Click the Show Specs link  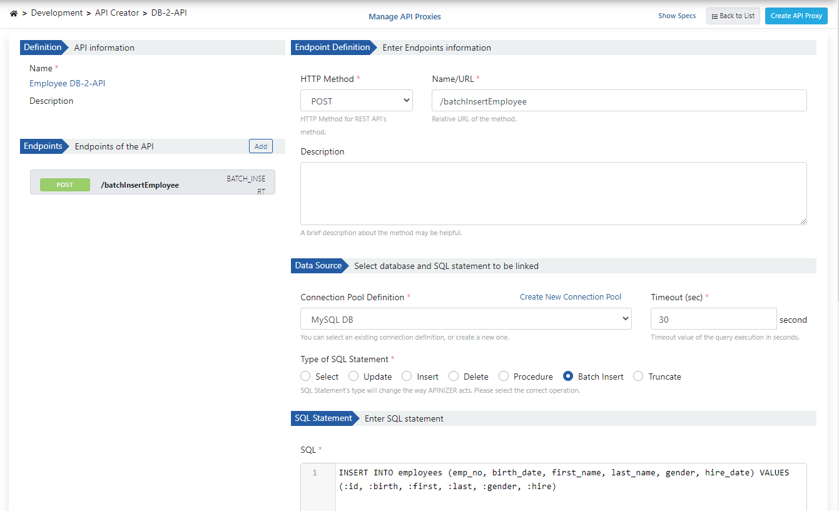[676, 16]
